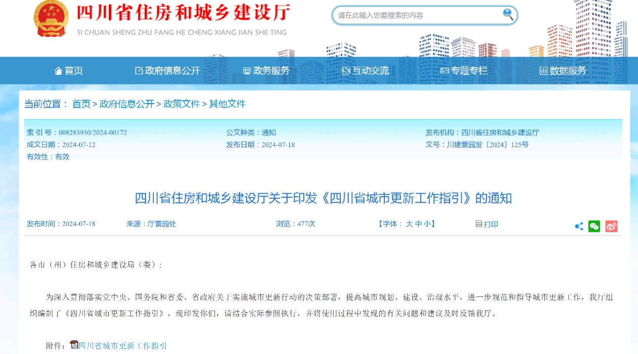Image resolution: width=638 pixels, height=354 pixels.
Task: Set font size to 小
Action: pos(427,224)
